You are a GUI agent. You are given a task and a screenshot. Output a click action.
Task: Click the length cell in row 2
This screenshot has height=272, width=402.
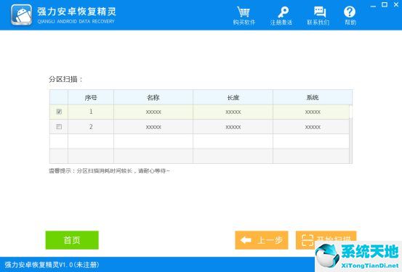coord(233,127)
